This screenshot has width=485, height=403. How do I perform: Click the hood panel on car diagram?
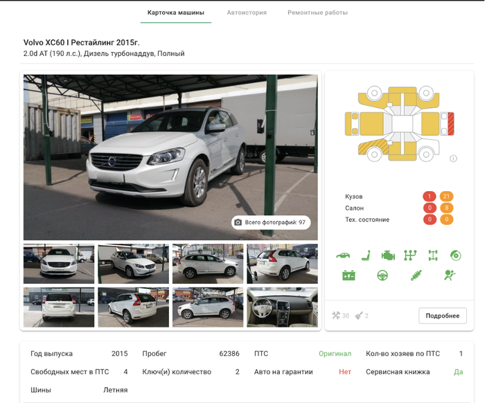point(371,124)
